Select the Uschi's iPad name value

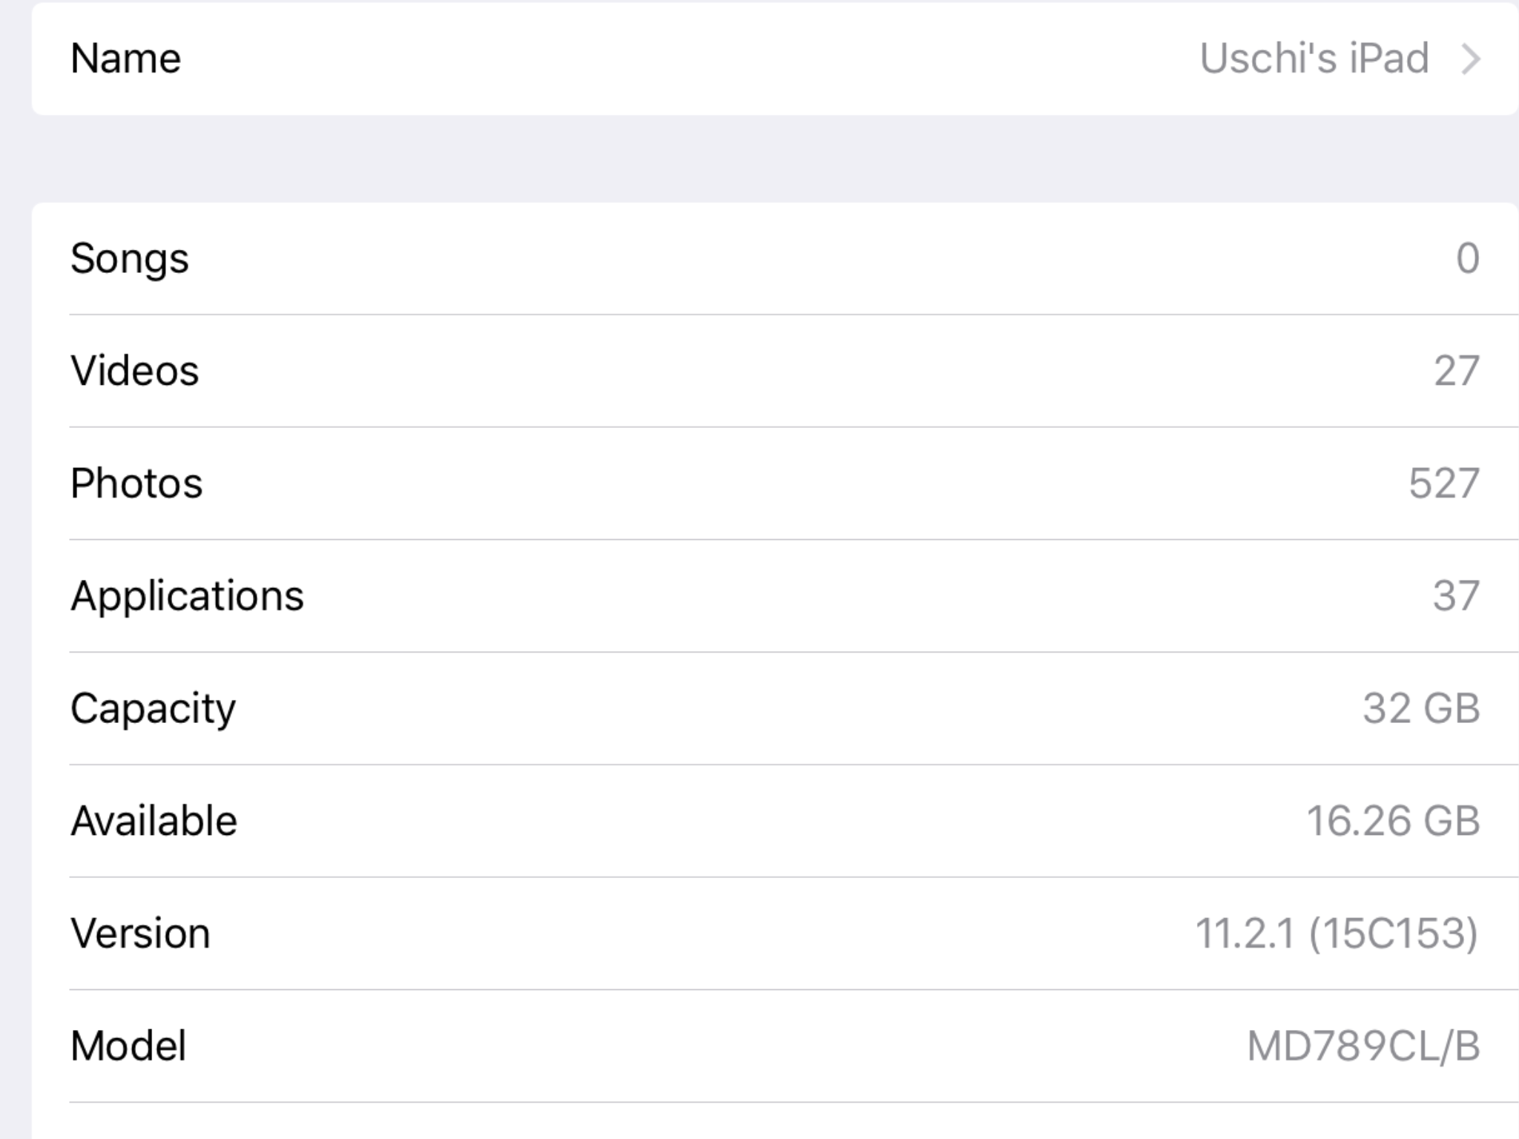1314,59
